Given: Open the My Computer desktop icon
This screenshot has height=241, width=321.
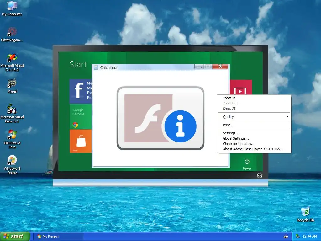Looking at the screenshot, I should click(12, 8).
